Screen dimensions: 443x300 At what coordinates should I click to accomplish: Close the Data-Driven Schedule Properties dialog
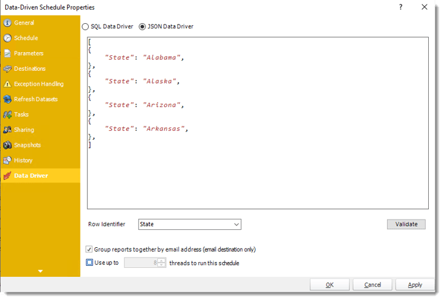[x=424, y=7]
